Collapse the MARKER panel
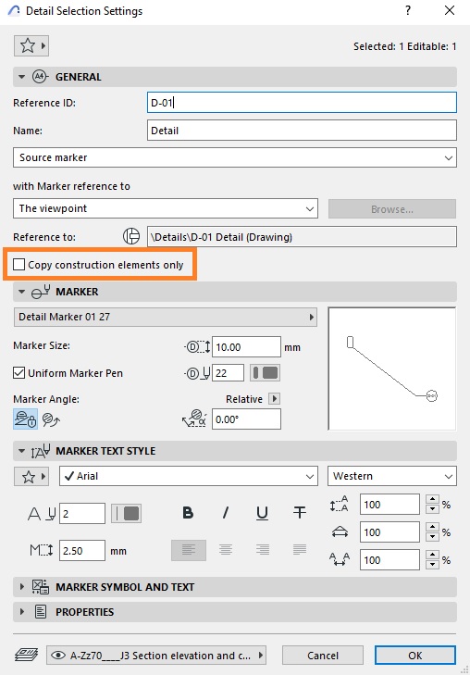This screenshot has height=675, width=470. click(21, 292)
